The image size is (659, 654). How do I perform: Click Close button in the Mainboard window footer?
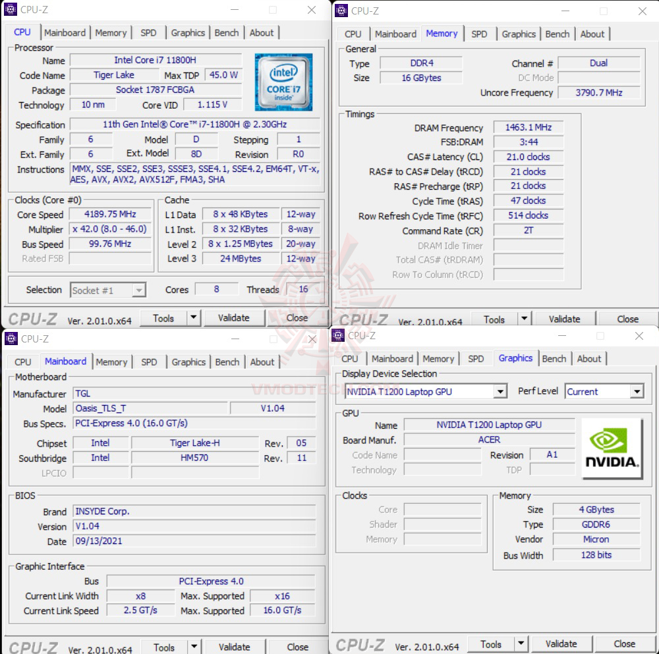pyautogui.click(x=298, y=647)
